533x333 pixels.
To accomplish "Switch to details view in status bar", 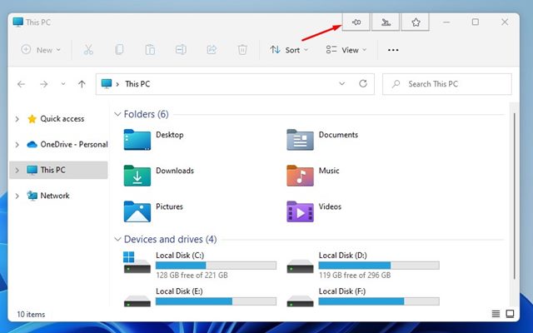I will click(496, 314).
